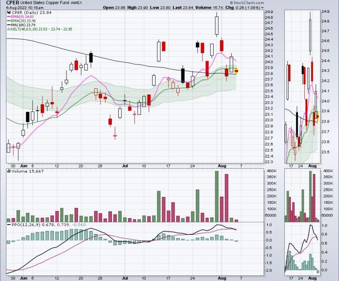The width and height of the screenshot is (339, 281).
Task: Click the green bars icon beside Volume 15,667
Action: tap(9, 171)
